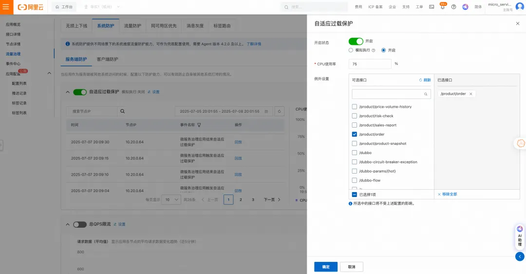Screen dimensions: 526x274
Task: Click the orange floating feedback icon
Action: pos(521,143)
